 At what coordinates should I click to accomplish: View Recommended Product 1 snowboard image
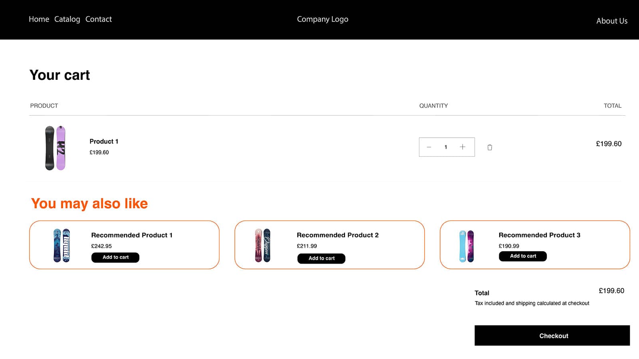pyautogui.click(x=62, y=245)
